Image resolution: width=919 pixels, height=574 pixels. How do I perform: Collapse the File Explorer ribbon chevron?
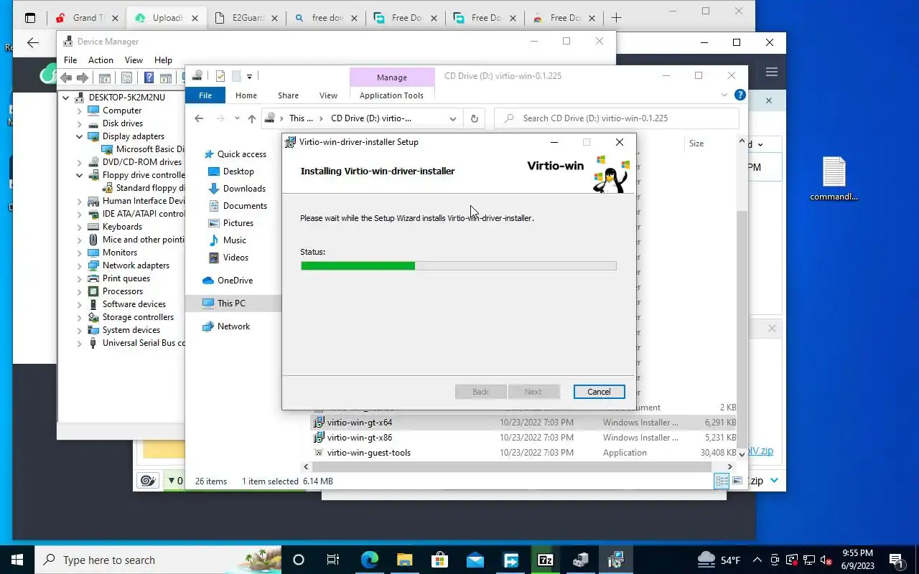click(x=724, y=95)
